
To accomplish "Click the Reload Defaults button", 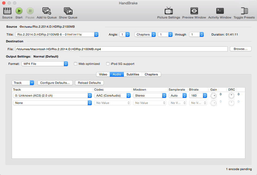I will 89,83.
